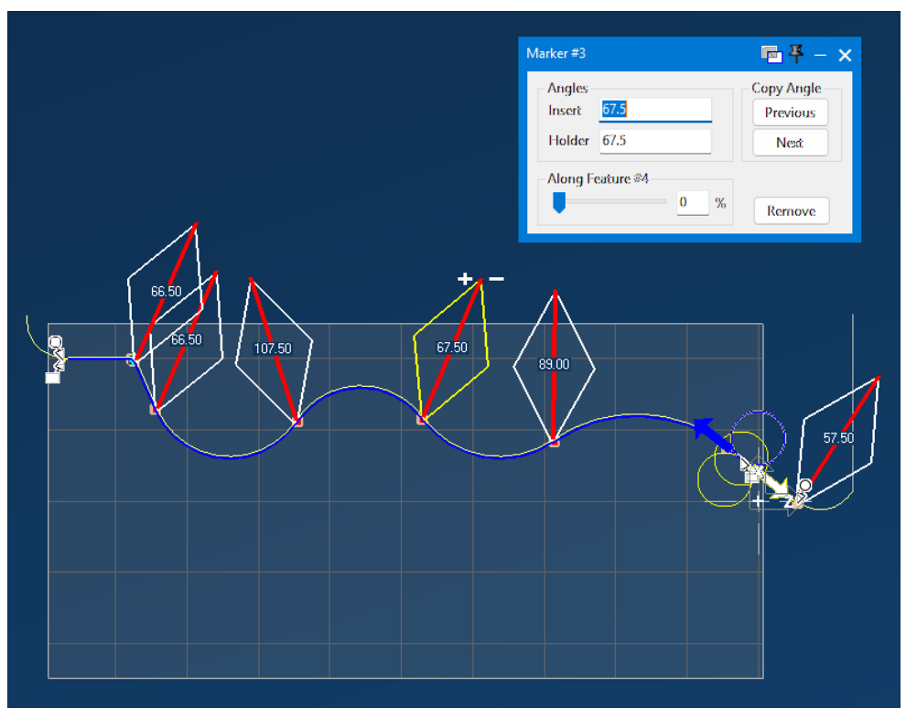Minimize the Marker #3 dialog
Screen dimensions: 906x718
820,55
